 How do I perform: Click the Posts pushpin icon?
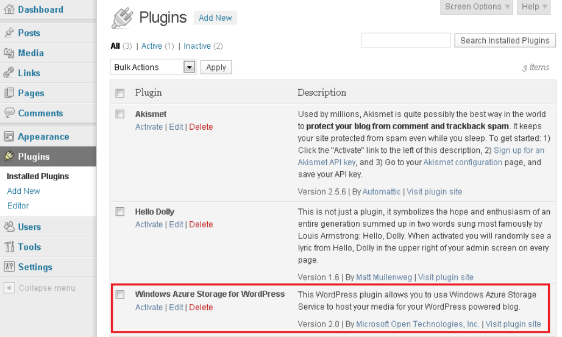coord(9,33)
